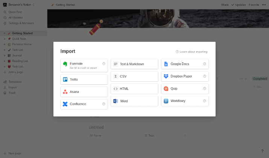Click the Evernote elephant icon
This screenshot has width=269, height=158.
(x=65, y=64)
